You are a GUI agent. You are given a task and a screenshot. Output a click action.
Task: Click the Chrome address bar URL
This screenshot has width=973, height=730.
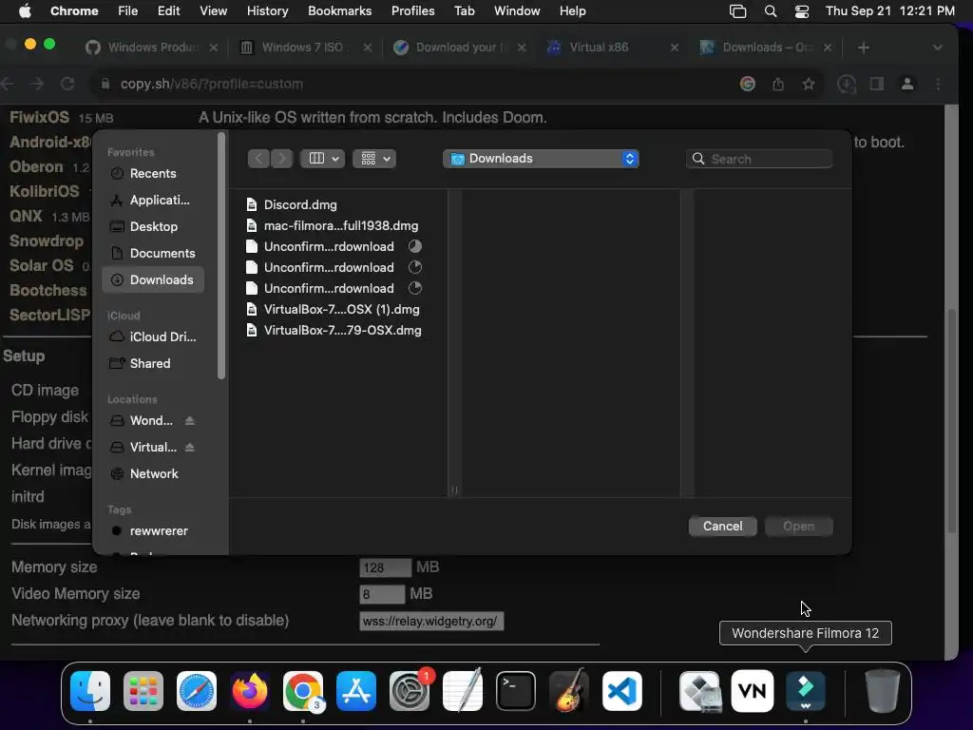point(212,84)
